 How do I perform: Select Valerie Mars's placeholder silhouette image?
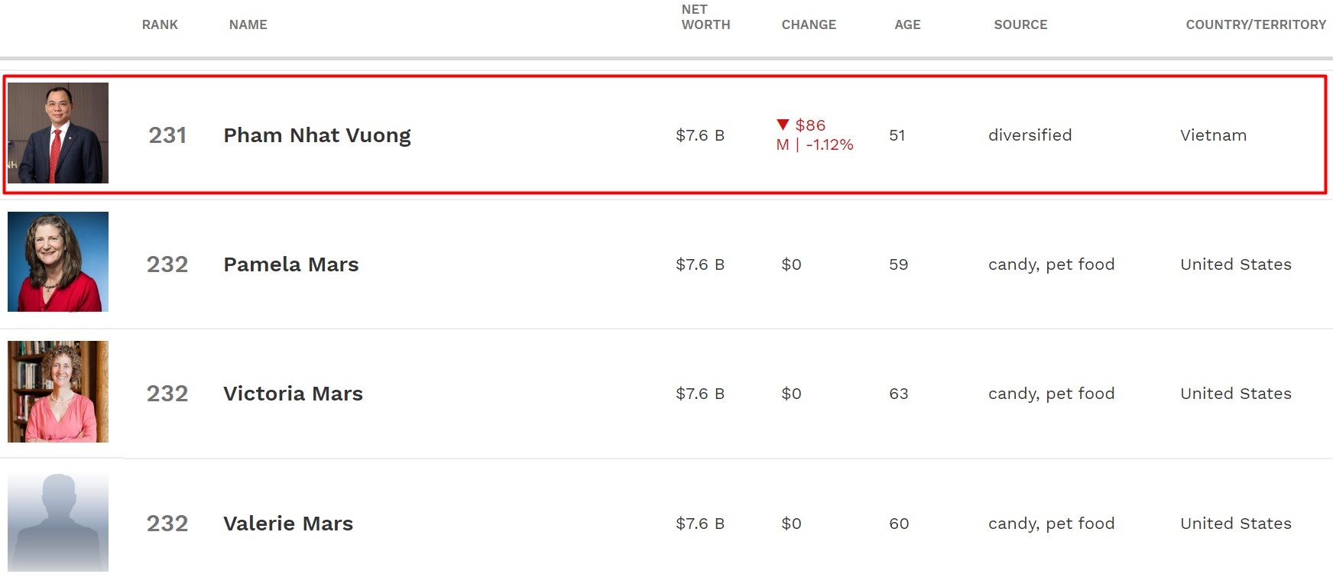tap(58, 521)
